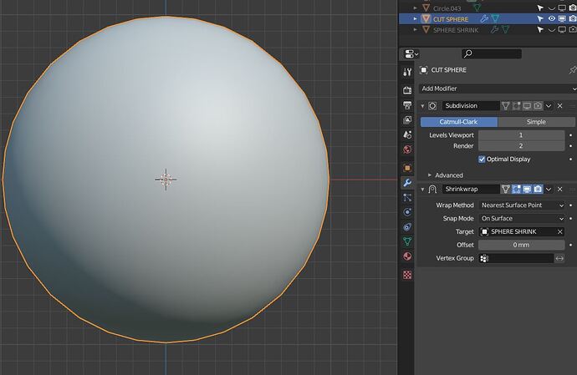Toggle Subdivision on-cage display

coord(506,106)
